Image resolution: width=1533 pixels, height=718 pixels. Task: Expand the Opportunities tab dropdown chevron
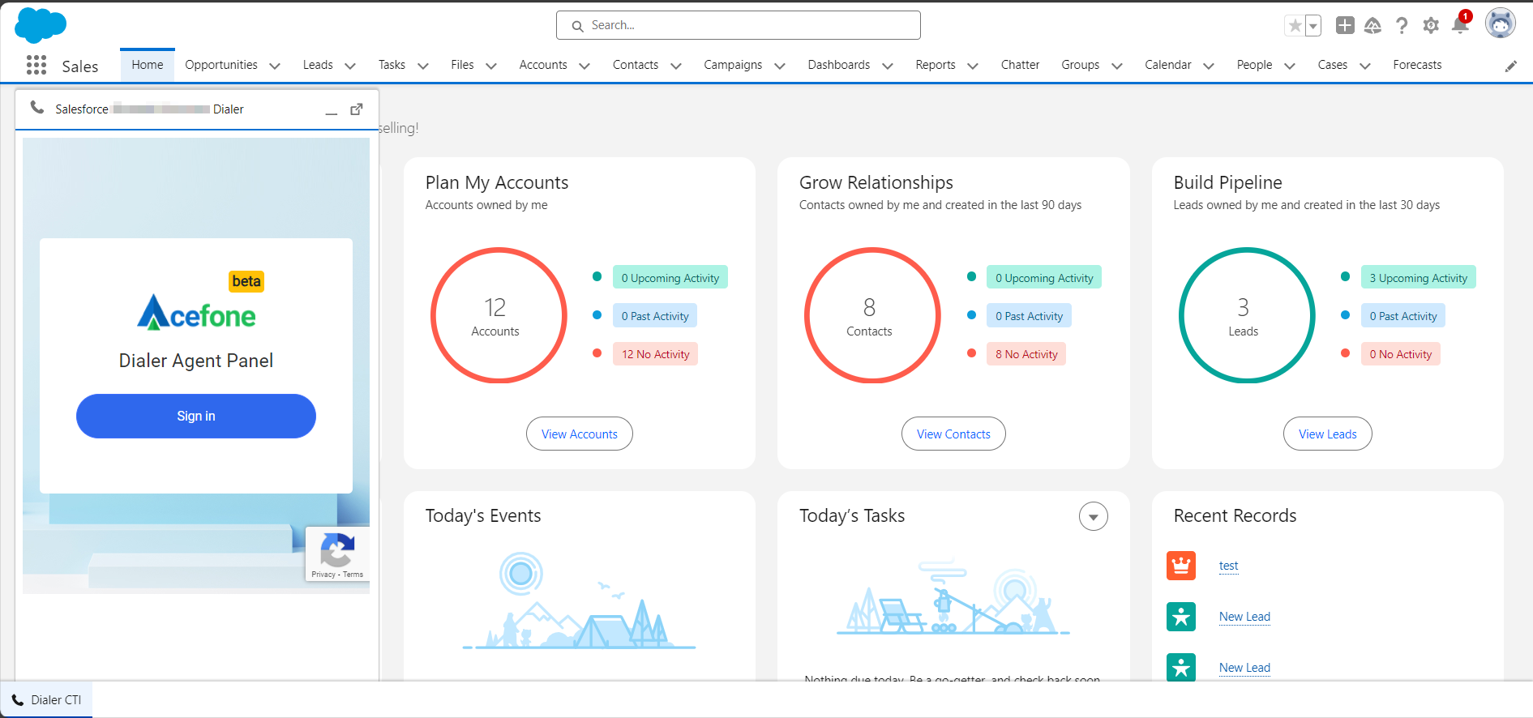(x=275, y=66)
